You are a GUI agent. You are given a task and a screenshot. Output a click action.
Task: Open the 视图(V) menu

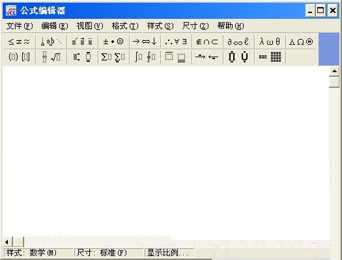pyautogui.click(x=90, y=26)
